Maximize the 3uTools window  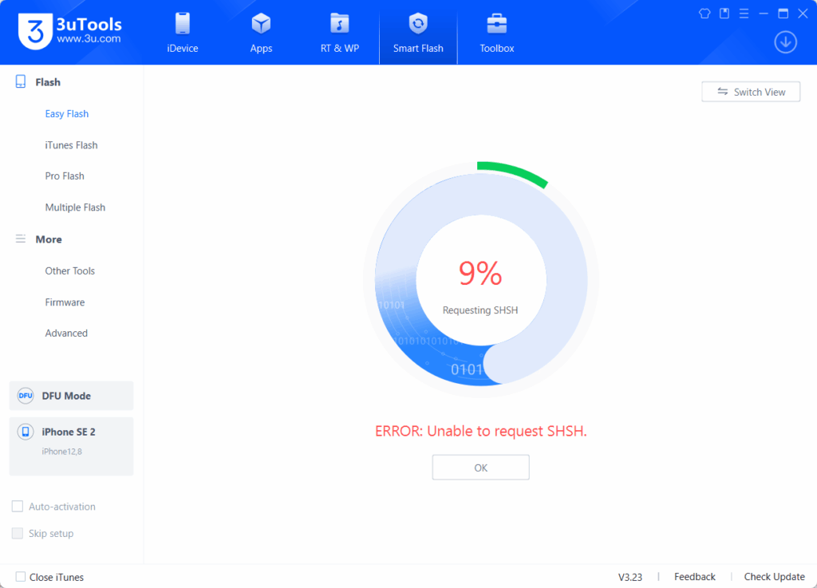tap(783, 14)
